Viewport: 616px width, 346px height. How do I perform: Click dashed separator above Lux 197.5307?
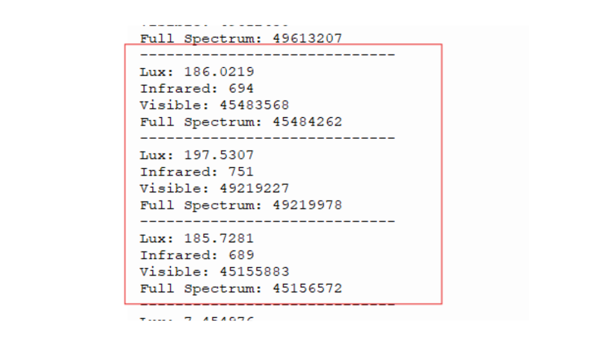pyautogui.click(x=268, y=138)
